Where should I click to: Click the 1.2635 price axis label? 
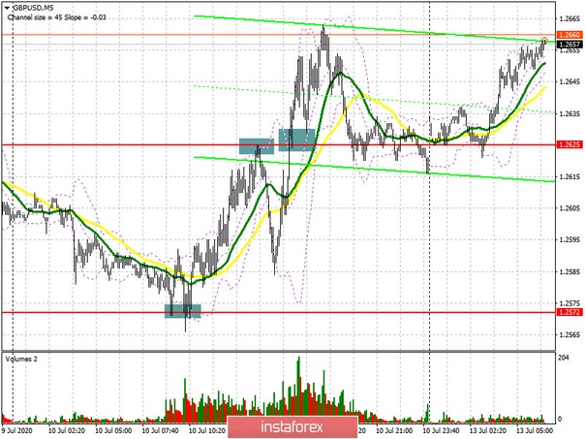point(570,113)
